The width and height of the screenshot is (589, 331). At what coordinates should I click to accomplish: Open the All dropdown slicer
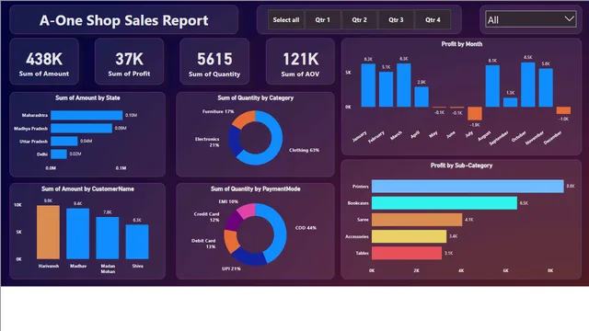click(530, 20)
